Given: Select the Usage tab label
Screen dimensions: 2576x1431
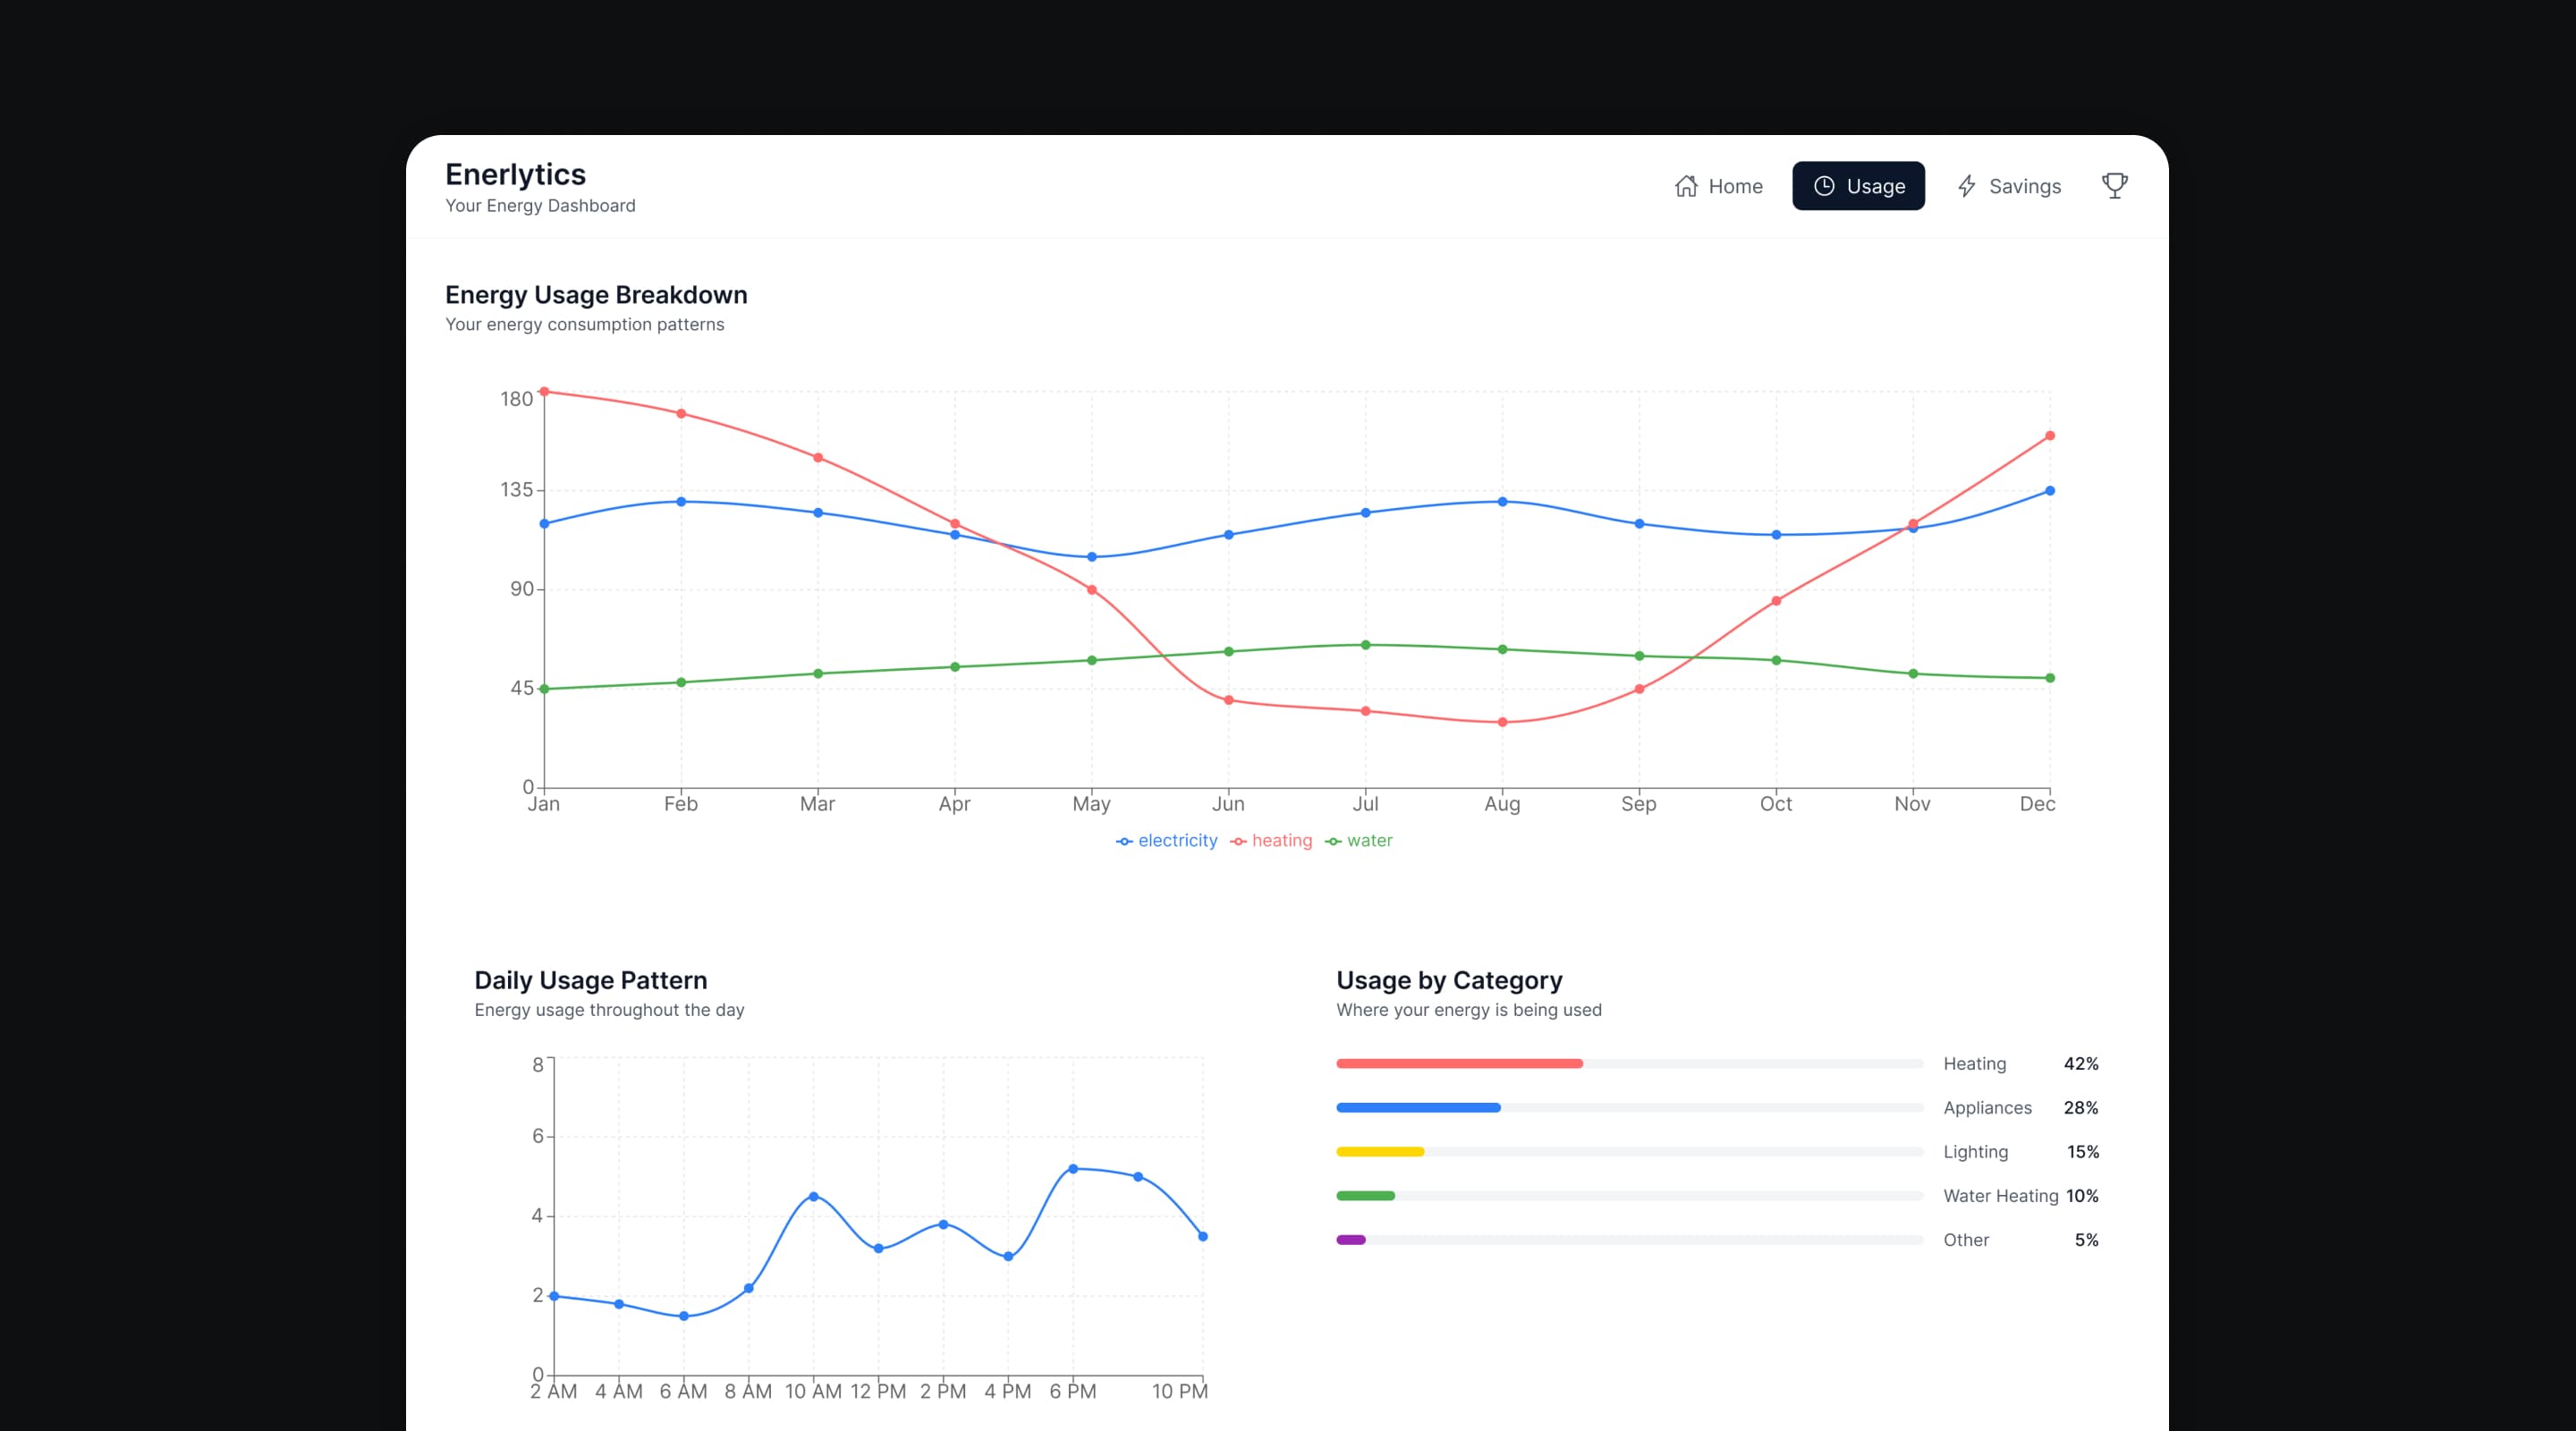Looking at the screenshot, I should click(1875, 186).
